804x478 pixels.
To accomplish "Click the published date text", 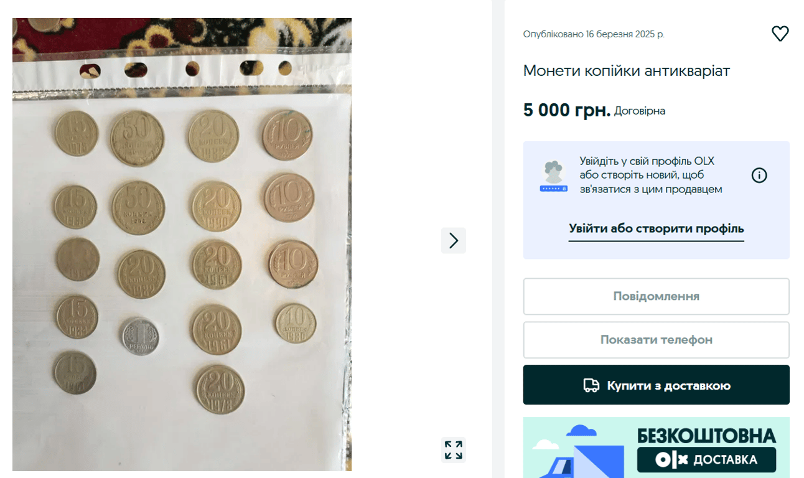I will [593, 34].
